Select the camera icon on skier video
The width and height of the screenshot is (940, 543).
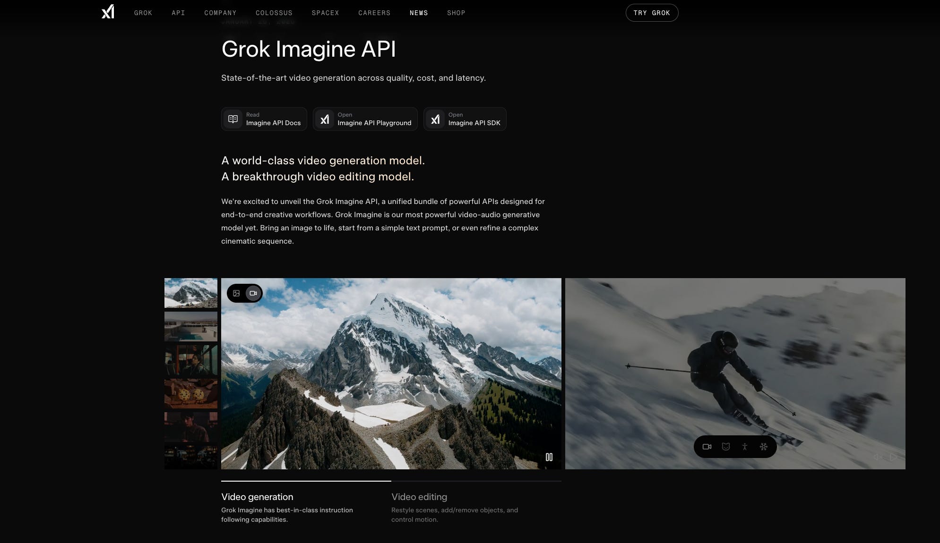pyautogui.click(x=707, y=447)
